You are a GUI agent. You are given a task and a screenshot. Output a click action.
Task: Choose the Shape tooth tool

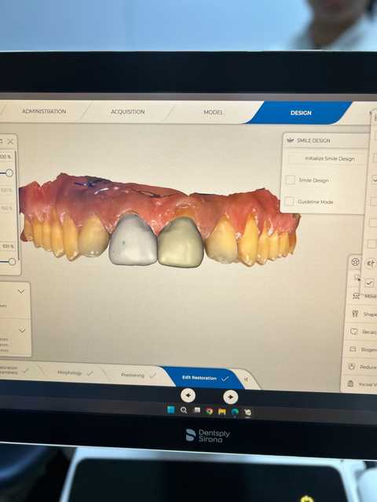click(355, 314)
